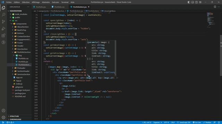Click the UTF-8 encoding selector
222x124 pixels.
pos(166,123)
